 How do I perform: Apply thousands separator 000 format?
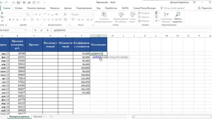[82, 20]
